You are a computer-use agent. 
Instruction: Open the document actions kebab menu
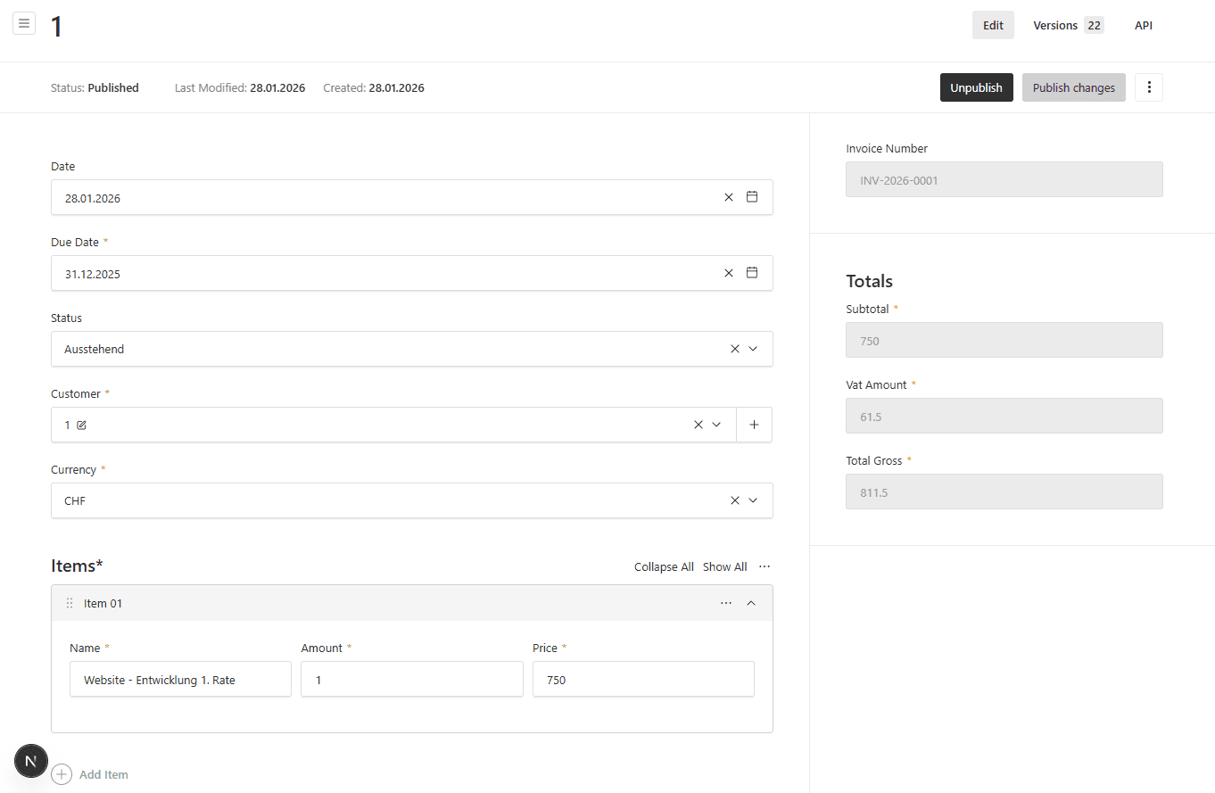1149,87
